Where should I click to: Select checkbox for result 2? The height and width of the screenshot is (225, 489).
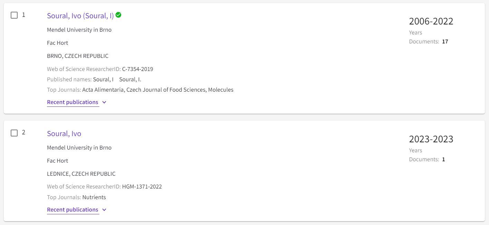pos(14,133)
